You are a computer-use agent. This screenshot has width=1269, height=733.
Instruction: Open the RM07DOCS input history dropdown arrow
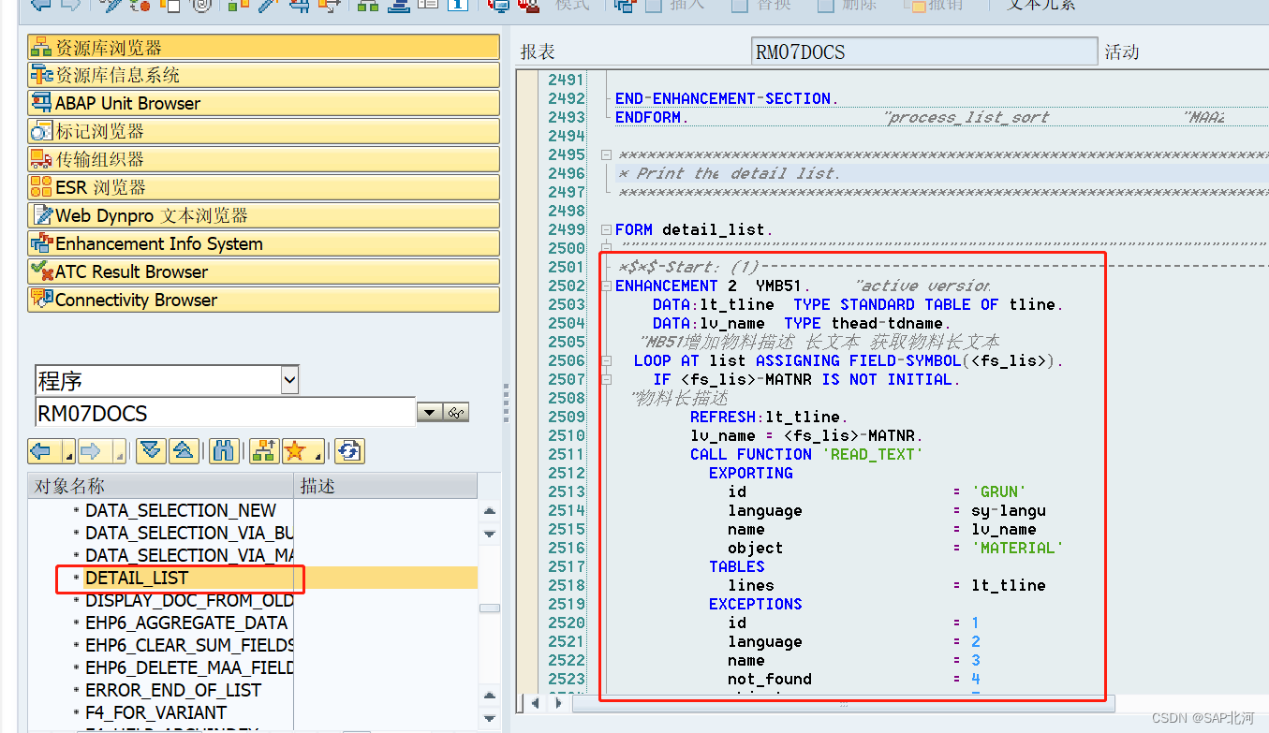pyautogui.click(x=429, y=412)
